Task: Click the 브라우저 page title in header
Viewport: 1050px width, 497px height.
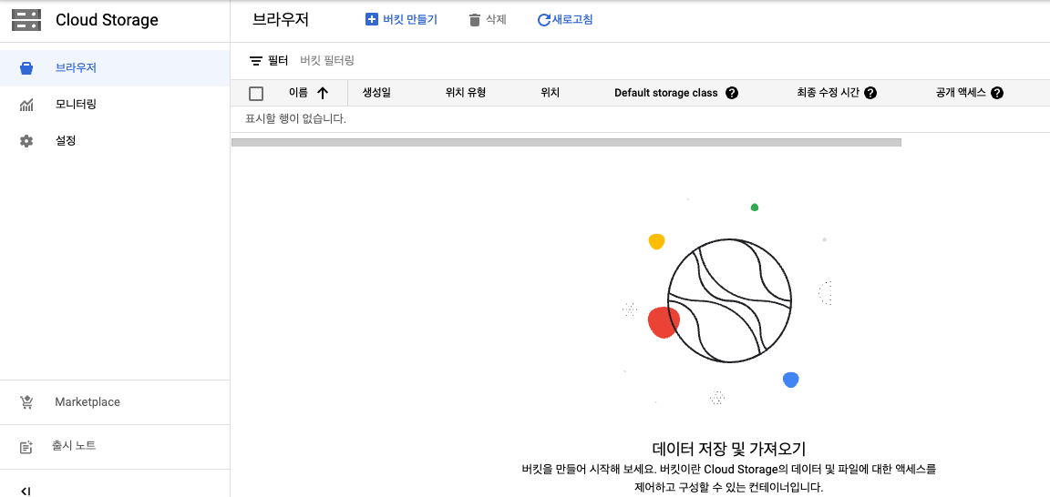Action: (x=281, y=19)
